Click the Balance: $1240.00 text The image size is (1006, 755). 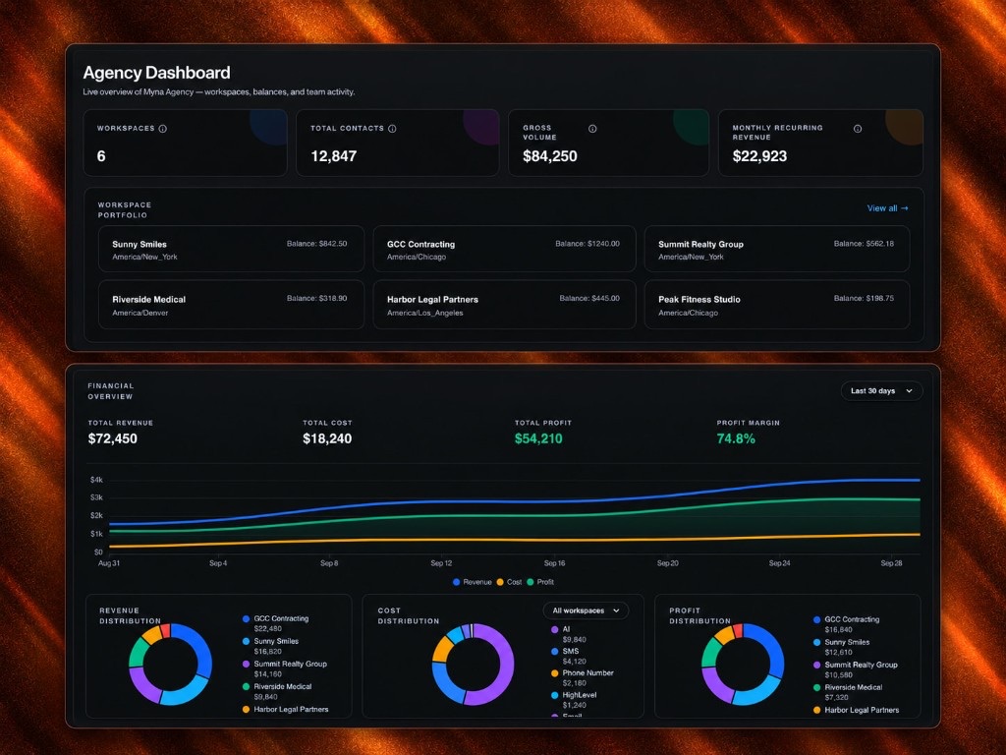coord(587,244)
